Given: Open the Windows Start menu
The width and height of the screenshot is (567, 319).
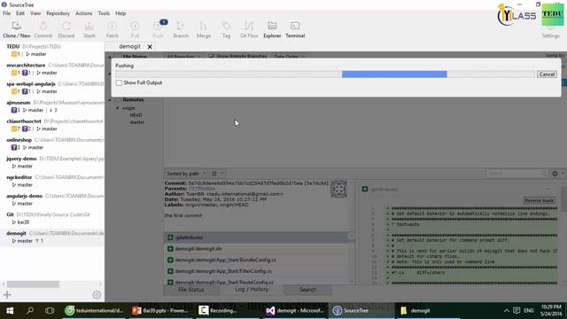Looking at the screenshot, I should (10, 311).
